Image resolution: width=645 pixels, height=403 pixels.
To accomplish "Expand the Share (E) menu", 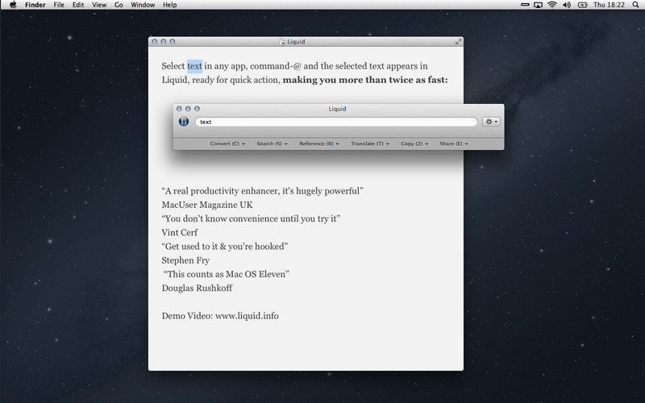I will coord(454,143).
